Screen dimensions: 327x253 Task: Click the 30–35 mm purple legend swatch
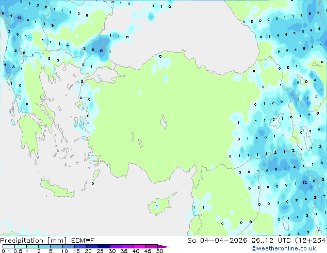coord(116,246)
